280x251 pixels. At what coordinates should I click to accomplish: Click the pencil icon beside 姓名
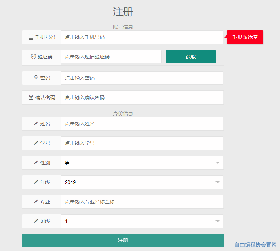[x=36, y=123]
